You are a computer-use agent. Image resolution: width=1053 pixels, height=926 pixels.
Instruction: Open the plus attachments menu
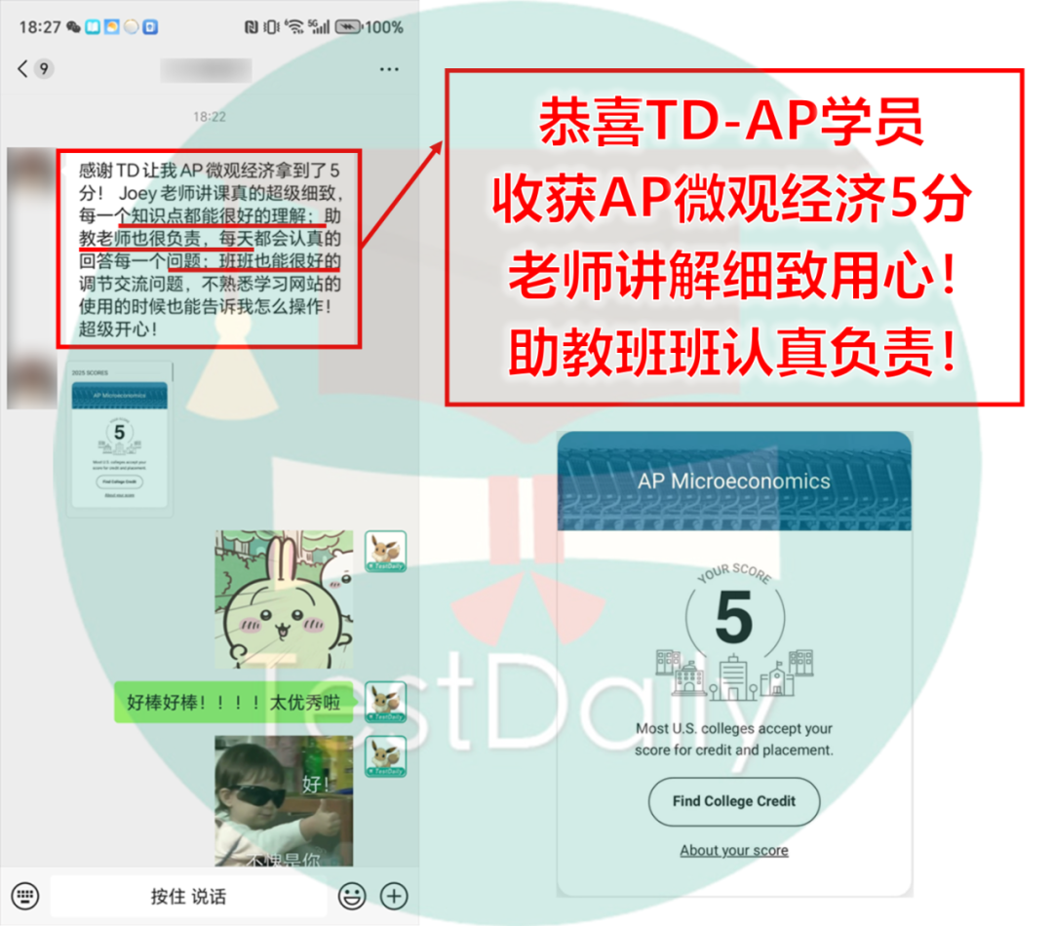coord(394,896)
